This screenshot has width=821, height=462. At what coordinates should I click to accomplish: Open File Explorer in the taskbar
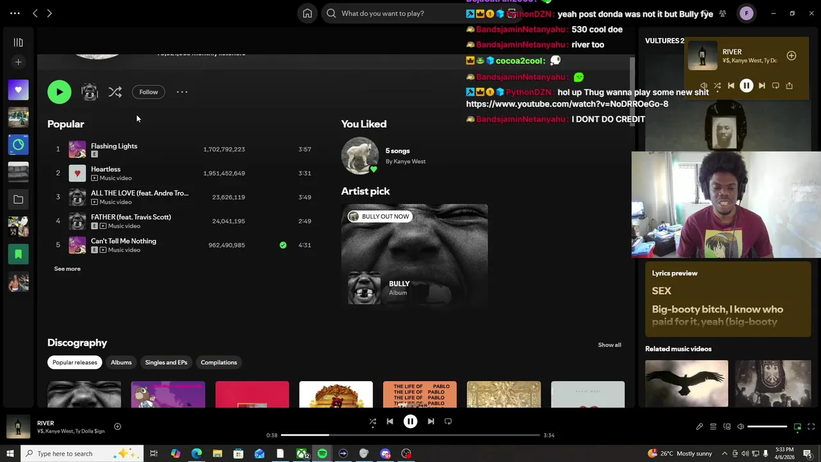click(217, 454)
